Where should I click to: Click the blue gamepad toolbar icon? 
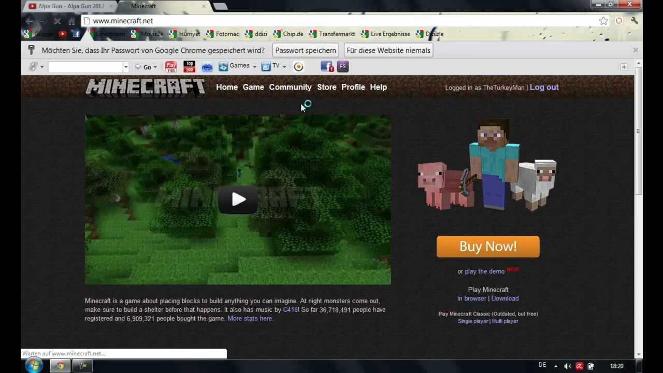click(x=207, y=67)
